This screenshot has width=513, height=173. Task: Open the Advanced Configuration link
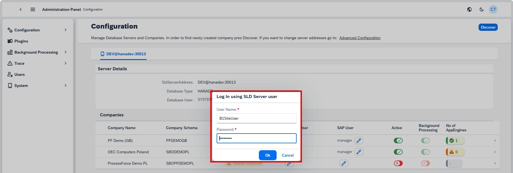(x=360, y=38)
